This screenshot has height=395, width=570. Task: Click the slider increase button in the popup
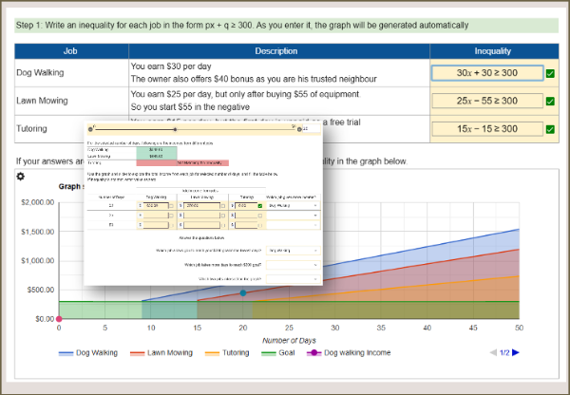pos(299,129)
